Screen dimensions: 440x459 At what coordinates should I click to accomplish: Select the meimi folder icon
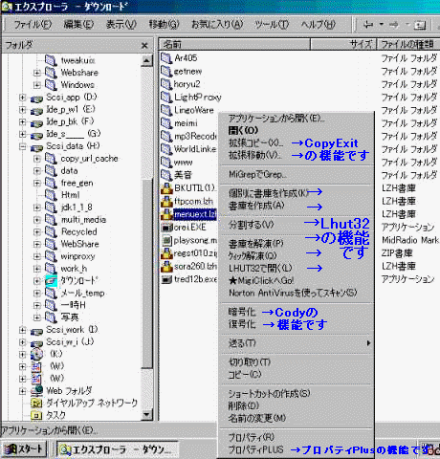point(166,123)
